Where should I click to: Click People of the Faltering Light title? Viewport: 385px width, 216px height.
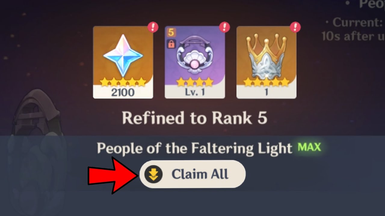click(195, 148)
